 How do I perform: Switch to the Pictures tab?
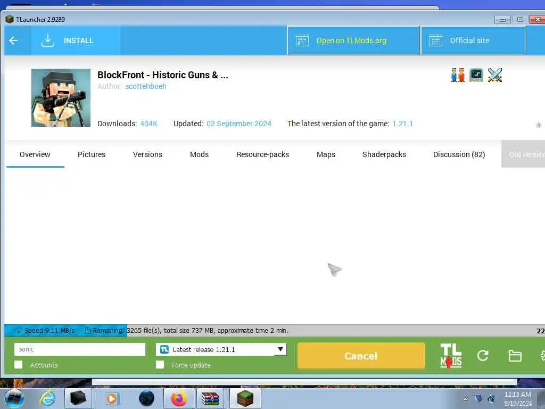click(92, 154)
